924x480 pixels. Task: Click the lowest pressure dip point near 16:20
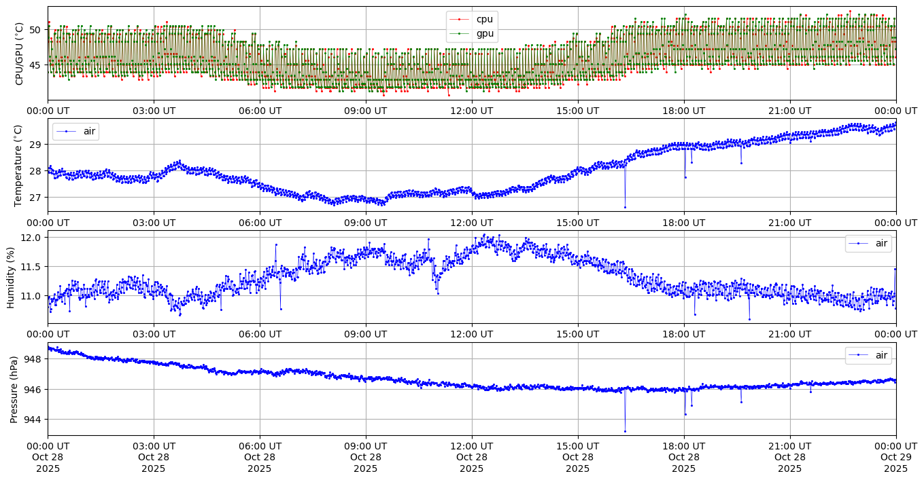[625, 431]
